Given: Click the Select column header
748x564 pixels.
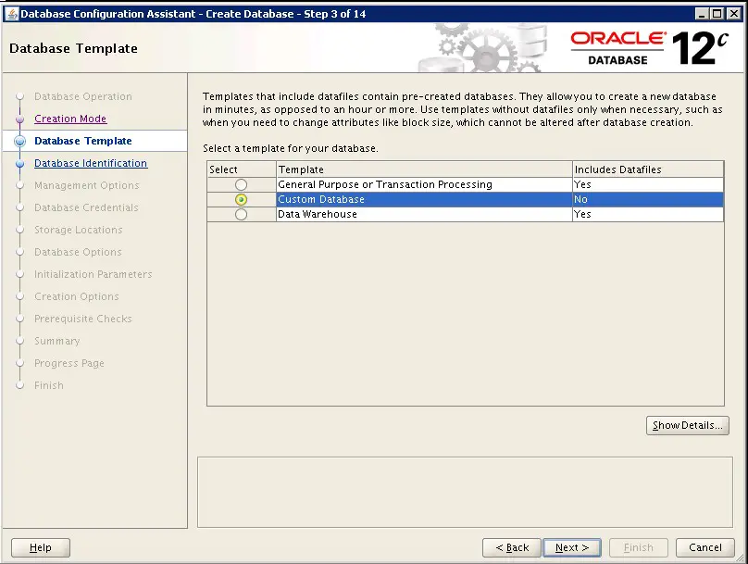Looking at the screenshot, I should [x=242, y=169].
